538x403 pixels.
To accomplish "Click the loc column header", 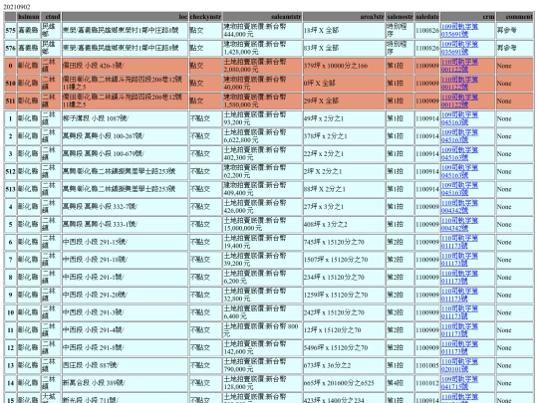I will click(125, 17).
